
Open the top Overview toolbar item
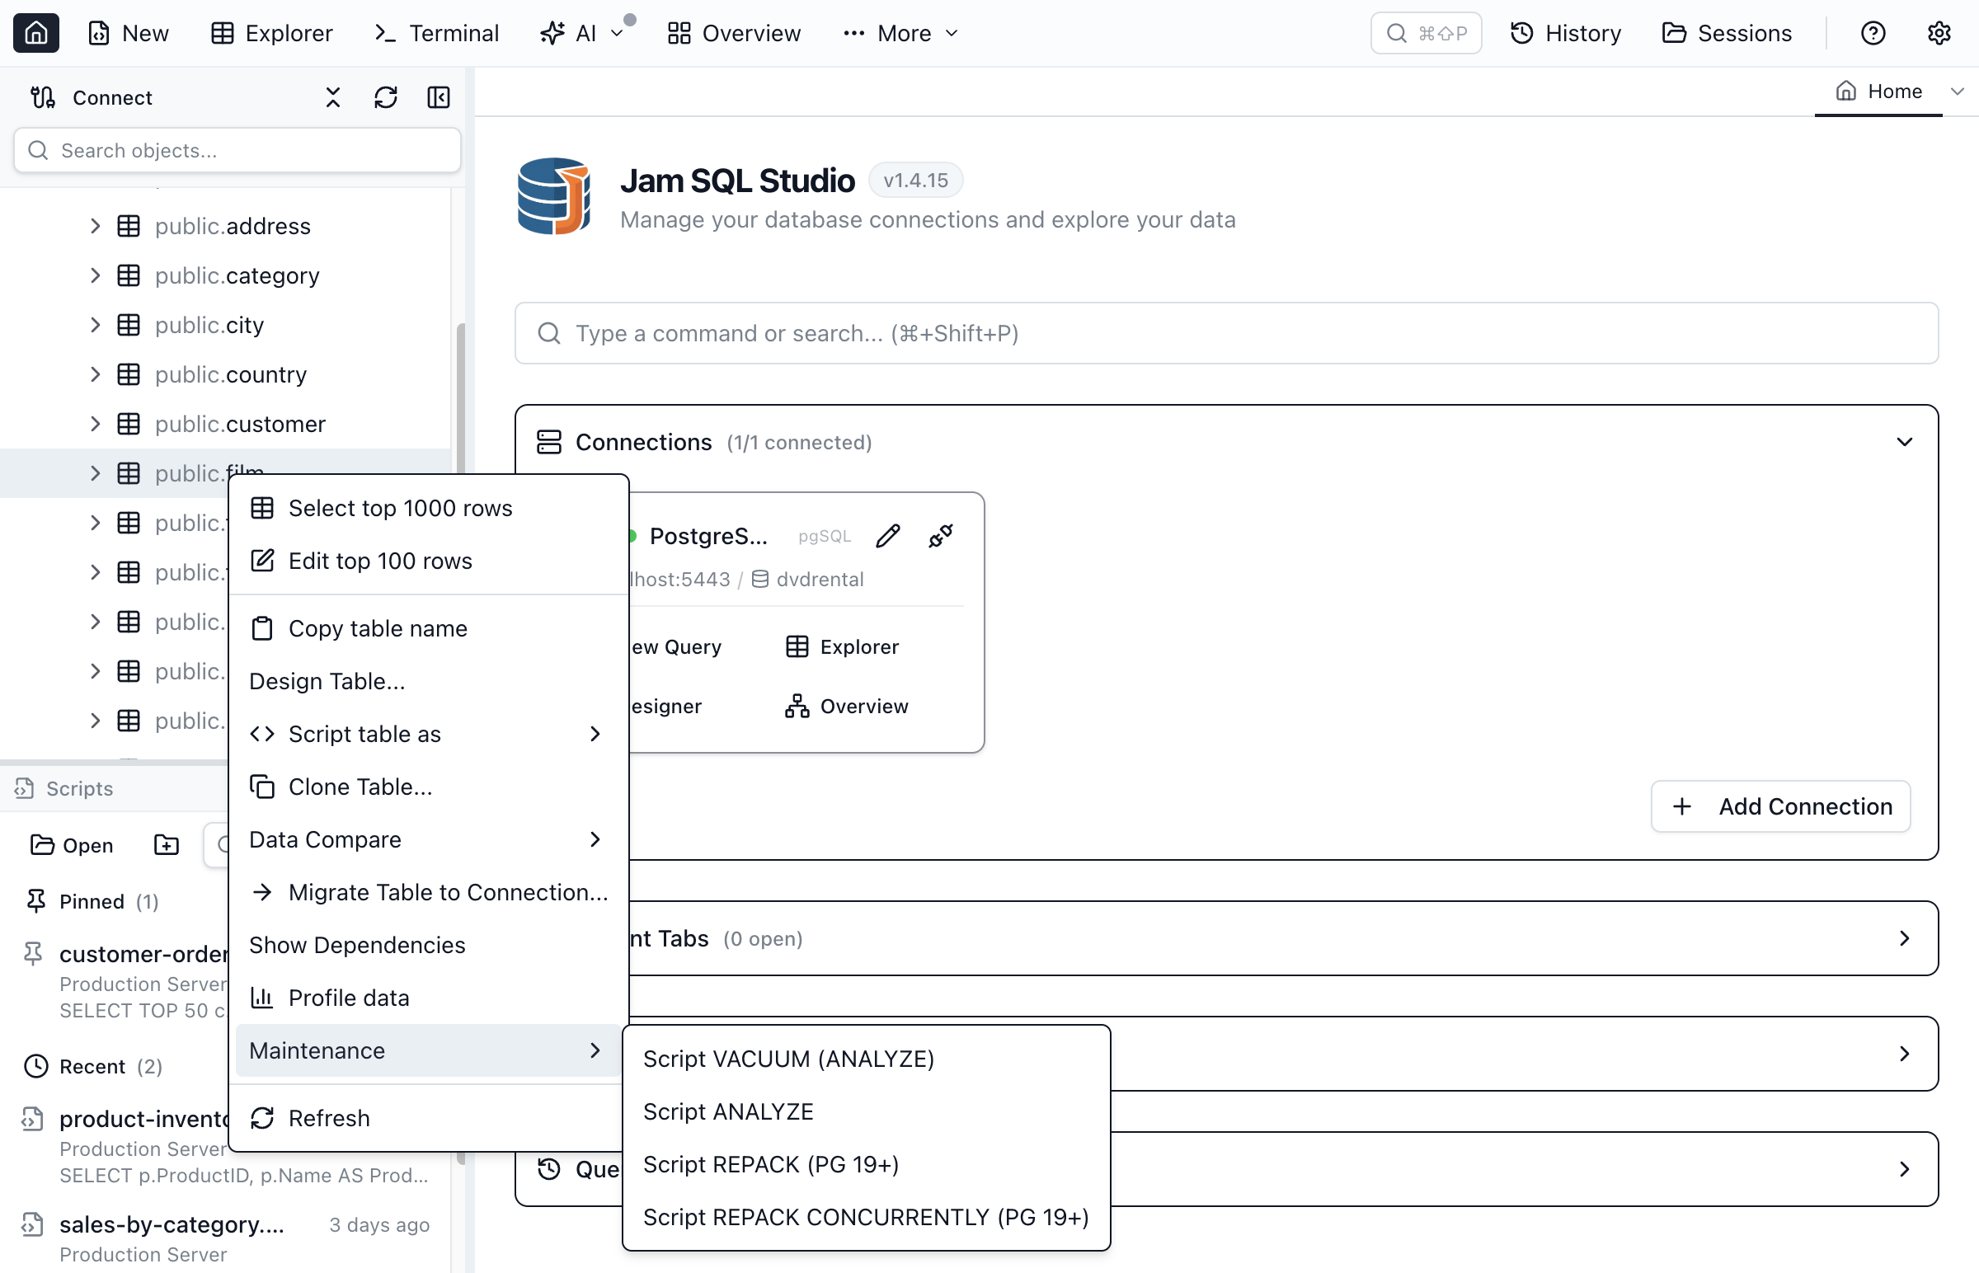pyautogui.click(x=734, y=33)
